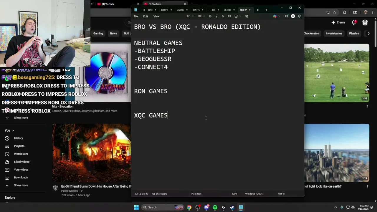
Task: Add a new Notepad tab
Action: click(266, 10)
